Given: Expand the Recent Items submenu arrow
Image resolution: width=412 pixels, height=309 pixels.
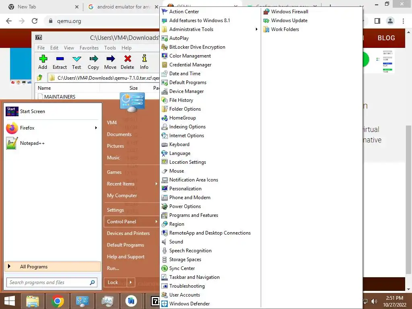Looking at the screenshot, I should 156,183.
